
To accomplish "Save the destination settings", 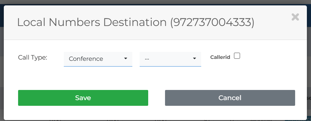I will [x=83, y=98].
